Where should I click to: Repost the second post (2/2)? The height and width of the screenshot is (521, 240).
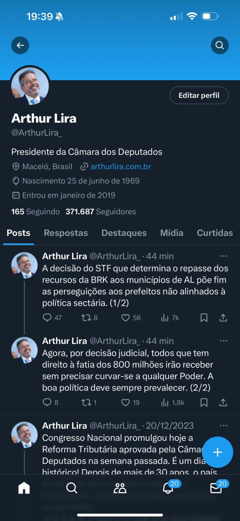[86, 403]
